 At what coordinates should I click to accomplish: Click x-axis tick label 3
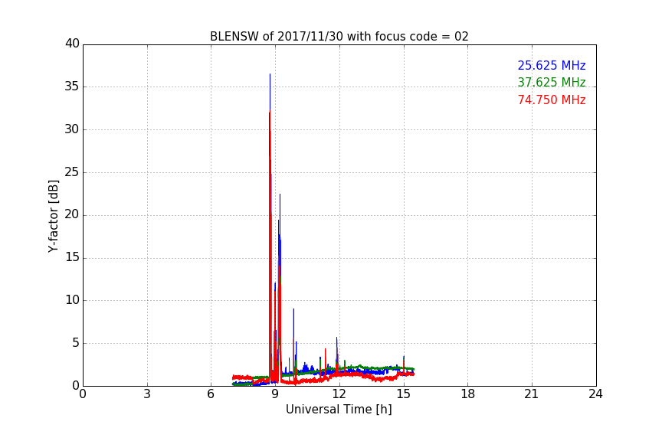[x=147, y=394]
